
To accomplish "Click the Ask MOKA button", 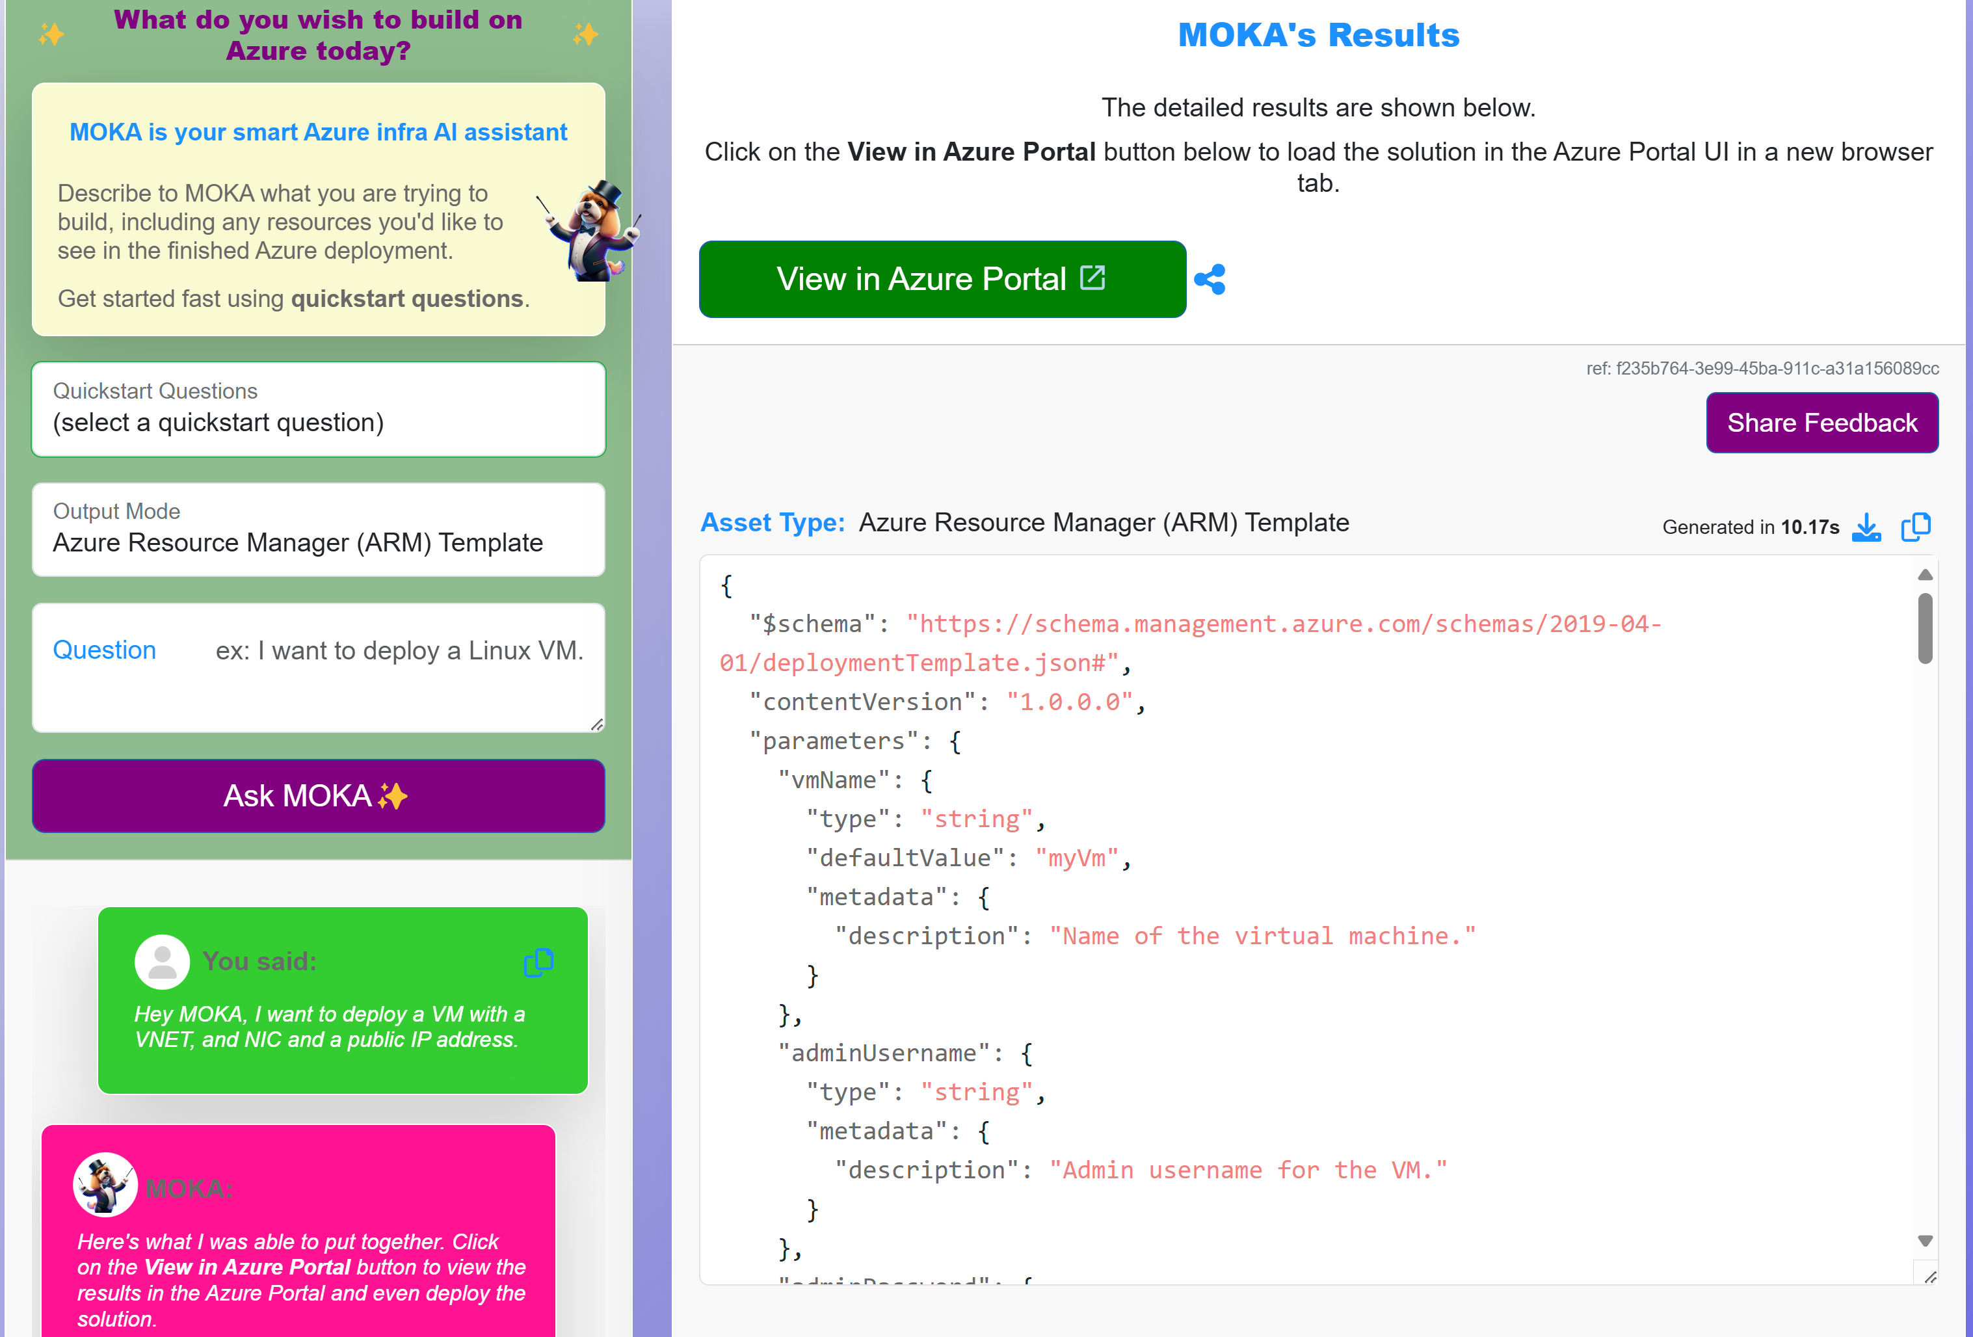I will 319,796.
